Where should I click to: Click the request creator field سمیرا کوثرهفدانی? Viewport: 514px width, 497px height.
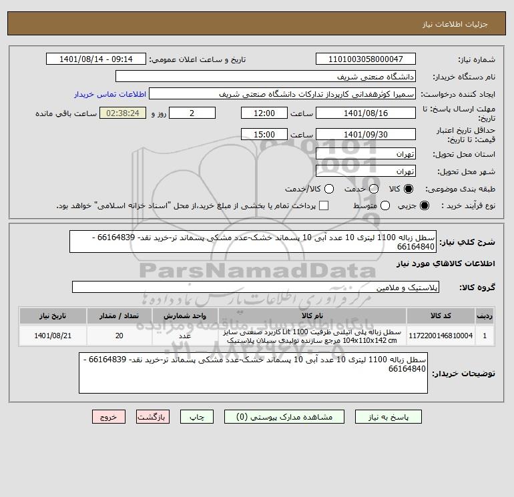282,93
